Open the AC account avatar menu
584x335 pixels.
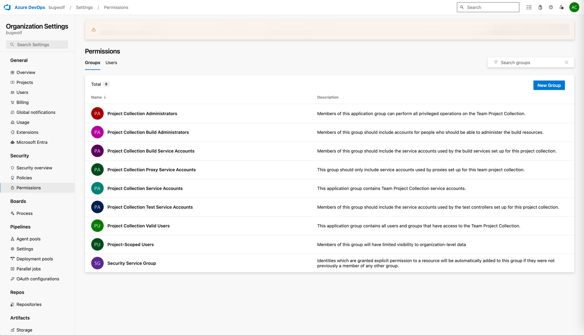click(574, 7)
